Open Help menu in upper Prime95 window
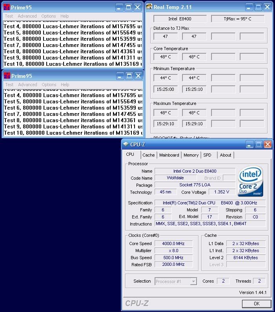The width and height of the screenshot is (275, 312). [x=65, y=16]
